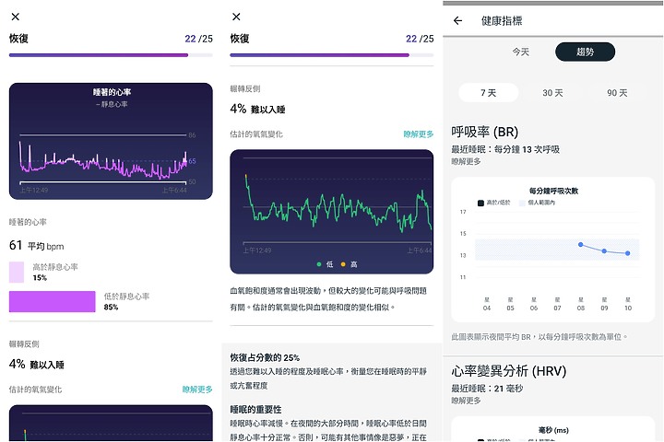Click the 61 平均 bpm value

(36, 245)
